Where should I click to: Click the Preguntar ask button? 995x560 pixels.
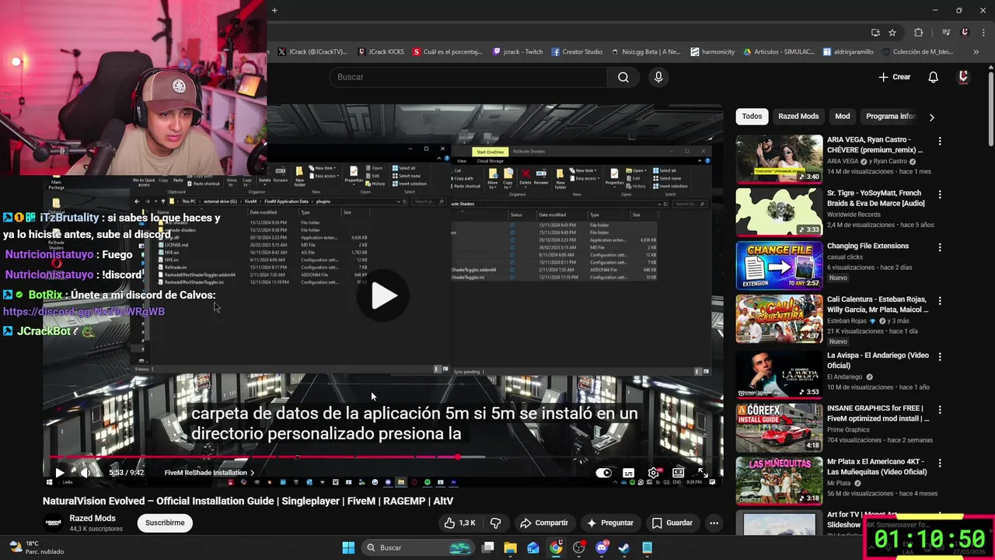pyautogui.click(x=610, y=523)
